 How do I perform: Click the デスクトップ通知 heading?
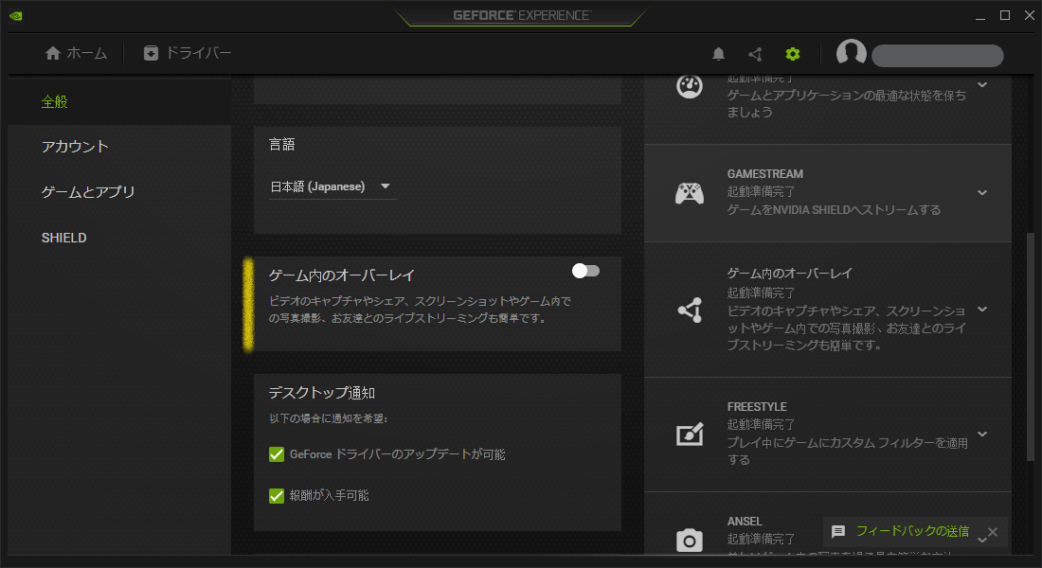pyautogui.click(x=322, y=393)
